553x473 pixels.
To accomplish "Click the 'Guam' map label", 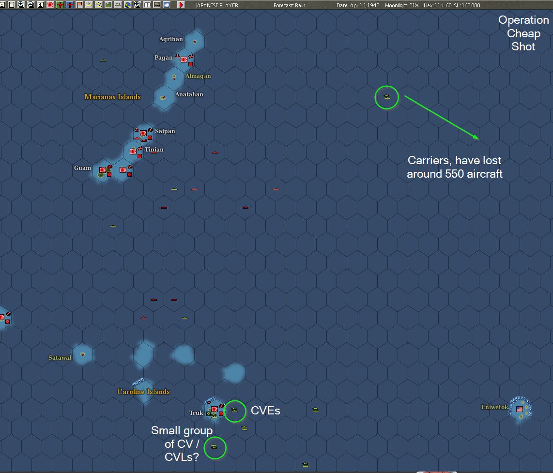I will click(x=82, y=168).
